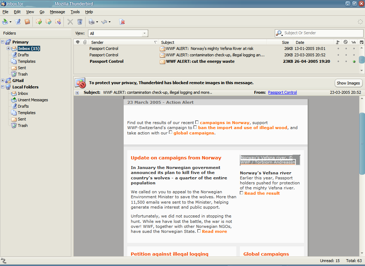
Task: Click the online/offline status icon in status bar
Action: (x=4, y=261)
